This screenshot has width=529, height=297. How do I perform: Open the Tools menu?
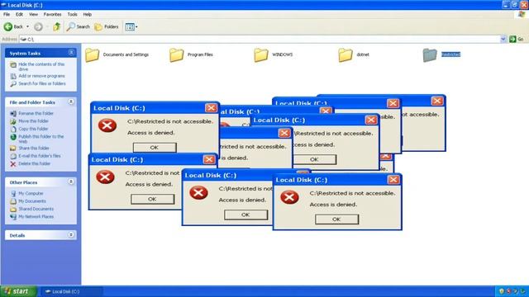pos(72,15)
